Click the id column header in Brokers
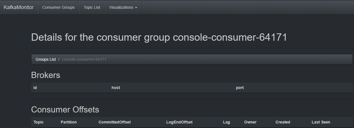The width and height of the screenshot is (354, 128). 35,88
